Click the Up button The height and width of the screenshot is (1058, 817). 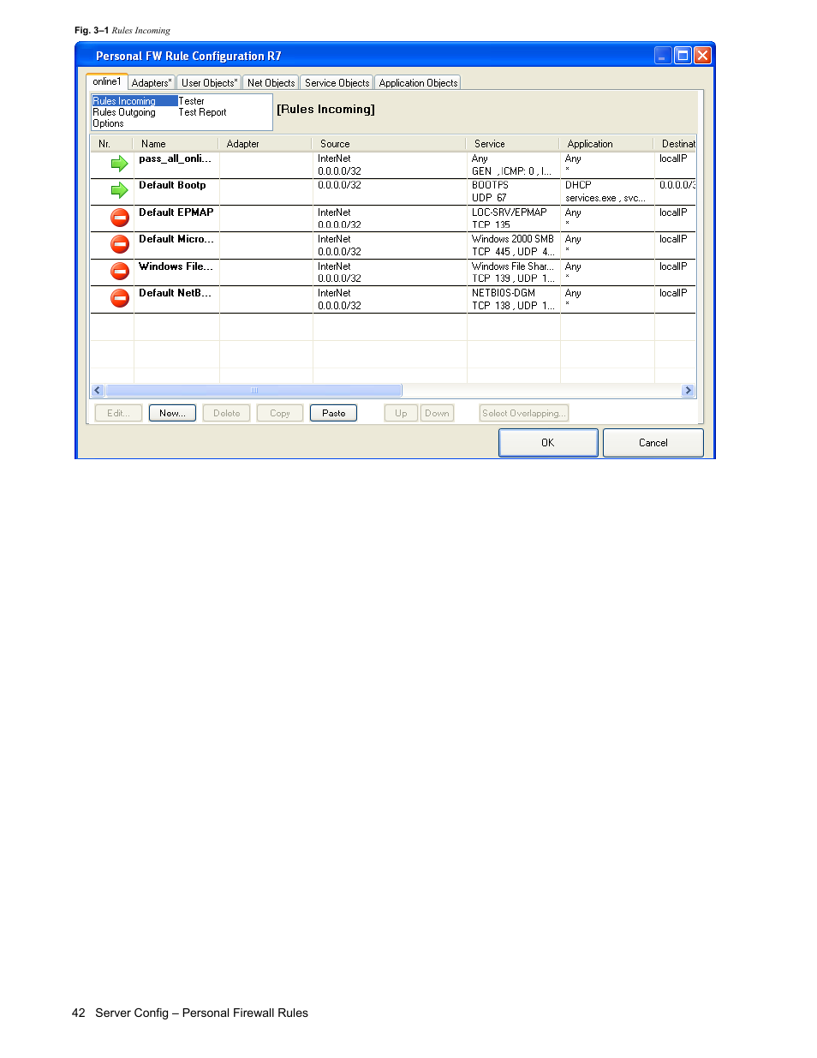click(401, 413)
